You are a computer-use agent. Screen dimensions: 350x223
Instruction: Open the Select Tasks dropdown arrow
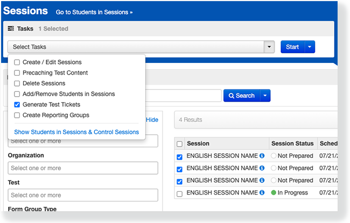pyautogui.click(x=269, y=47)
